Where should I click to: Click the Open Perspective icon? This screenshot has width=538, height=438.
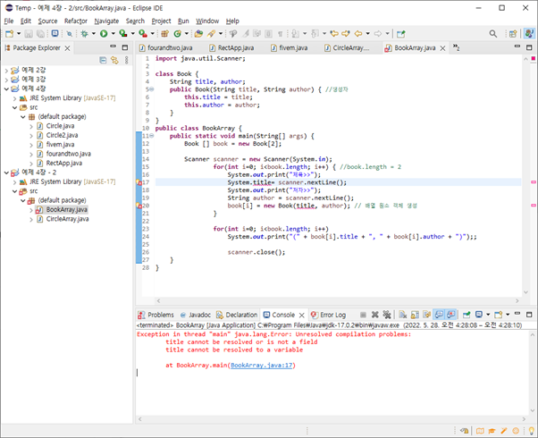click(513, 34)
